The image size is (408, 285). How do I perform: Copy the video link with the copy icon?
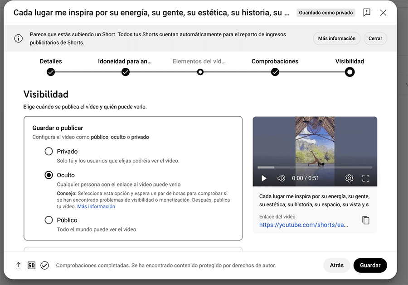(x=366, y=220)
